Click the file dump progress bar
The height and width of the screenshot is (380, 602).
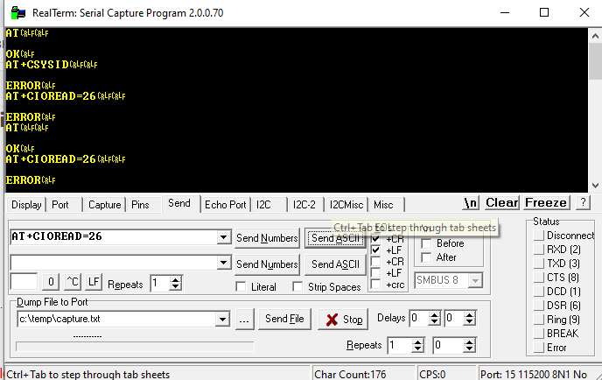(x=135, y=347)
